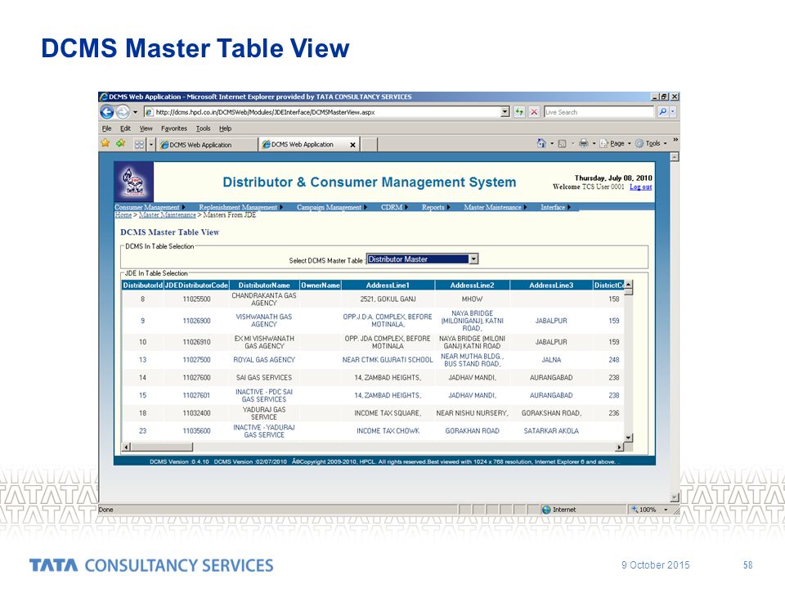Screen dimensions: 785x589
Task: Close the active DCMS Web Application tab
Action: pos(353,145)
